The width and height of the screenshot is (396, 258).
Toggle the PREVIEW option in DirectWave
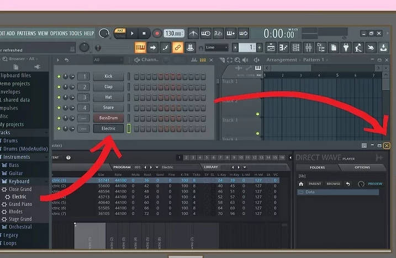click(375, 184)
